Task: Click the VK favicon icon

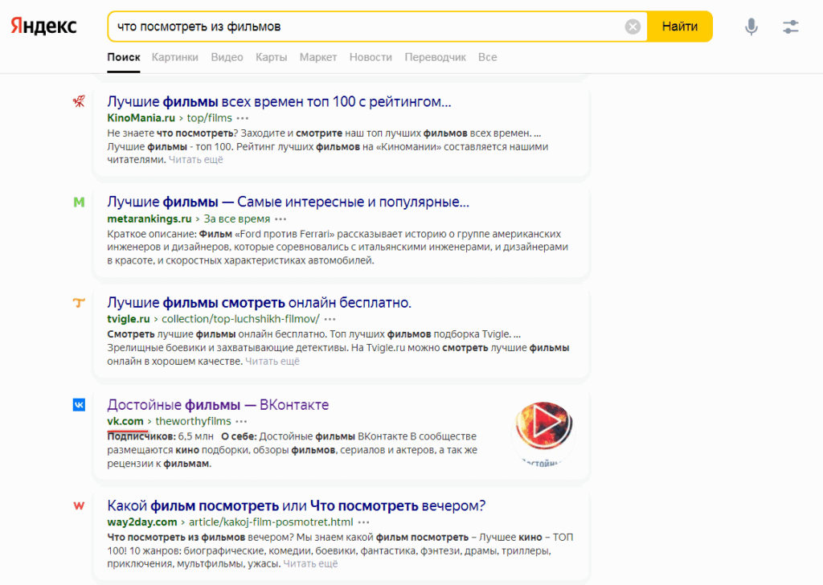Action: point(79,405)
